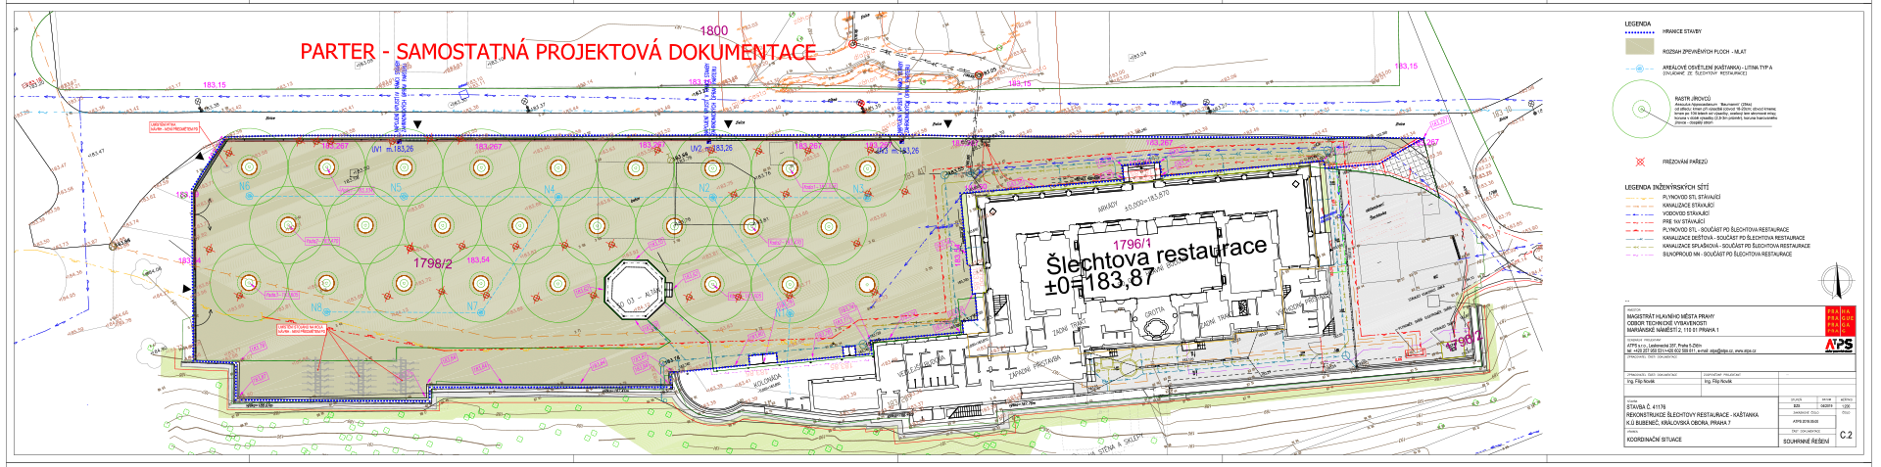Click lighting point N7 on the plan
This screenshot has width=1881, height=467.
[x=472, y=306]
